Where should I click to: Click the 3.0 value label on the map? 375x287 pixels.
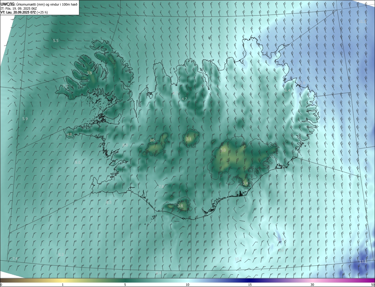coord(223,150)
